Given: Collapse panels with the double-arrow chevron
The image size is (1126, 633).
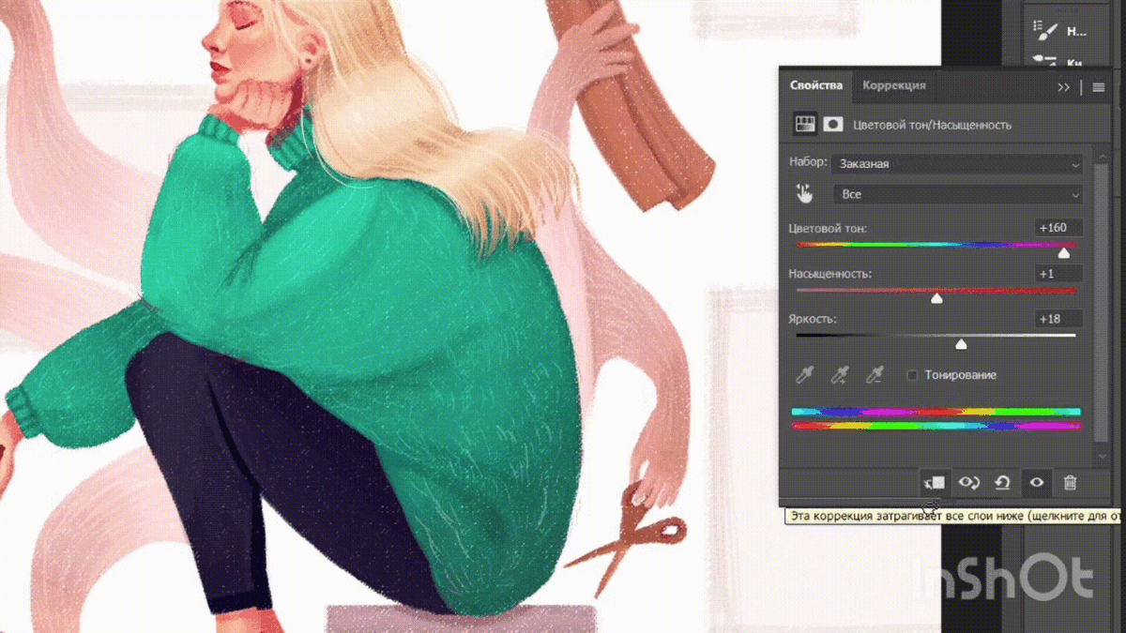Looking at the screenshot, I should pos(1063,86).
